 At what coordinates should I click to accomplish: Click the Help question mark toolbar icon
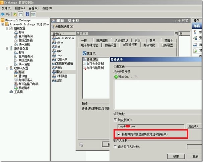click(27, 14)
